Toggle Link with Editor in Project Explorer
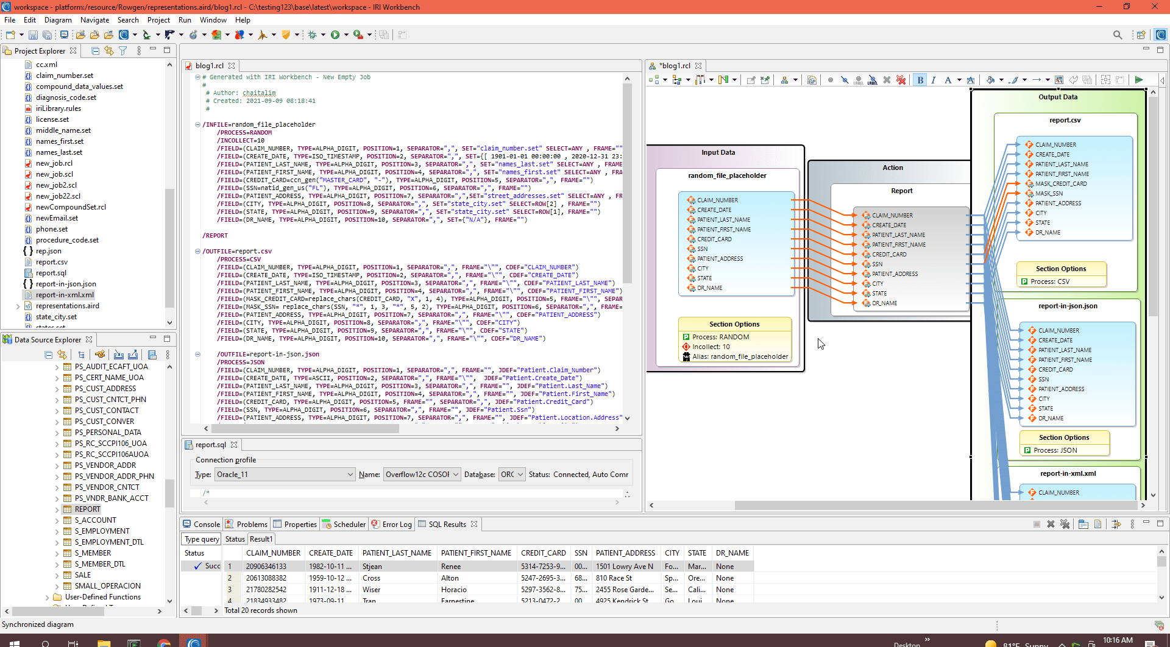The image size is (1170, 647). pyautogui.click(x=109, y=51)
